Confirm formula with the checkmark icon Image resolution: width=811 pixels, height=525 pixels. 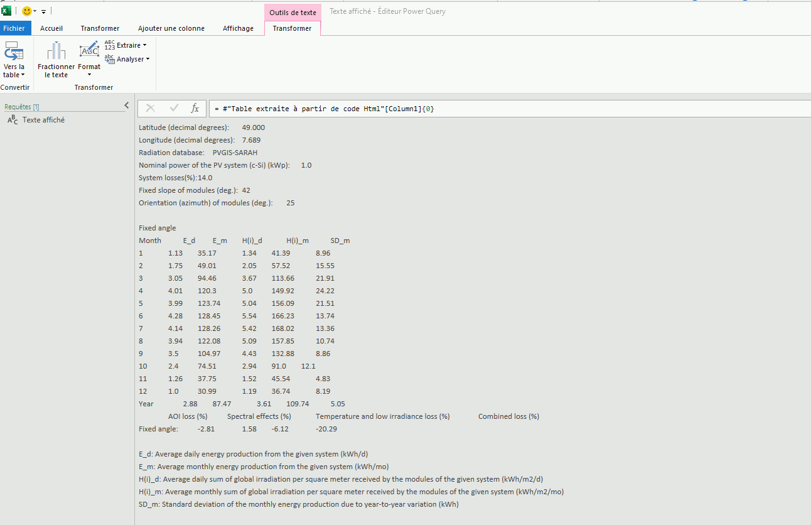point(174,109)
